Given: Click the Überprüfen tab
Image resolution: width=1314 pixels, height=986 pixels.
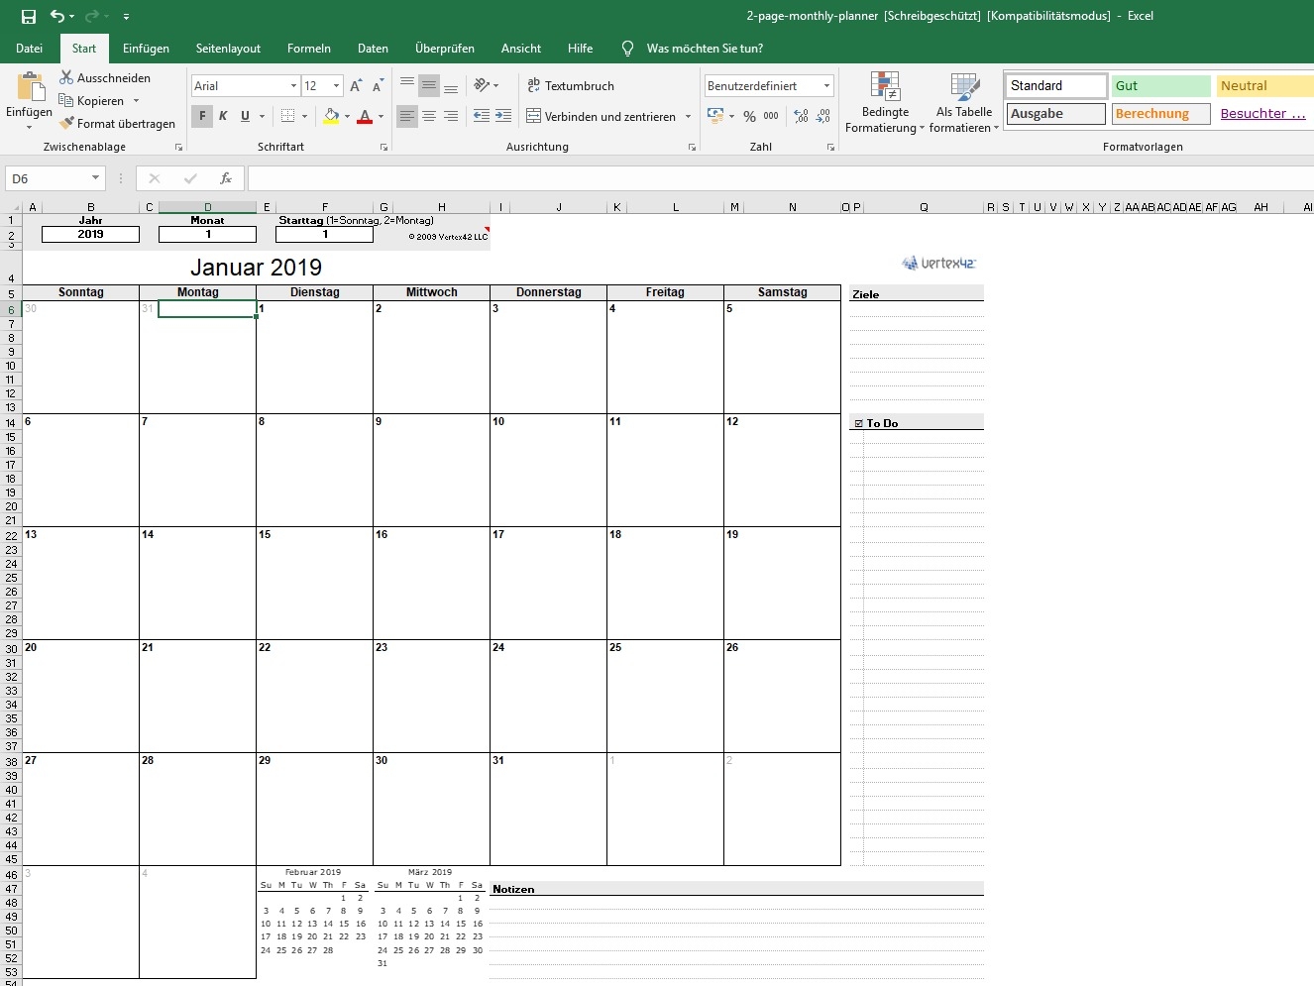Looking at the screenshot, I should [445, 48].
